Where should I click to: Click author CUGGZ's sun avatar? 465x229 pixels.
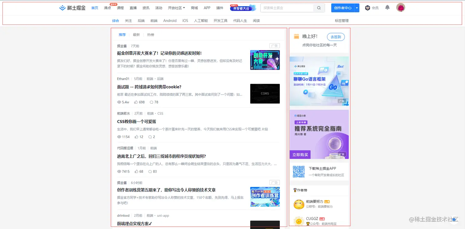(299, 220)
